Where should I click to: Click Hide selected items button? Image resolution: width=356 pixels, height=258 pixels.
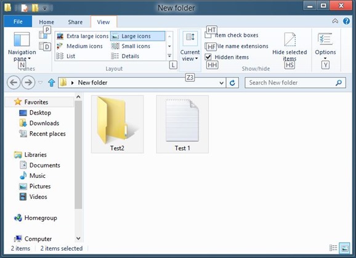[289, 47]
